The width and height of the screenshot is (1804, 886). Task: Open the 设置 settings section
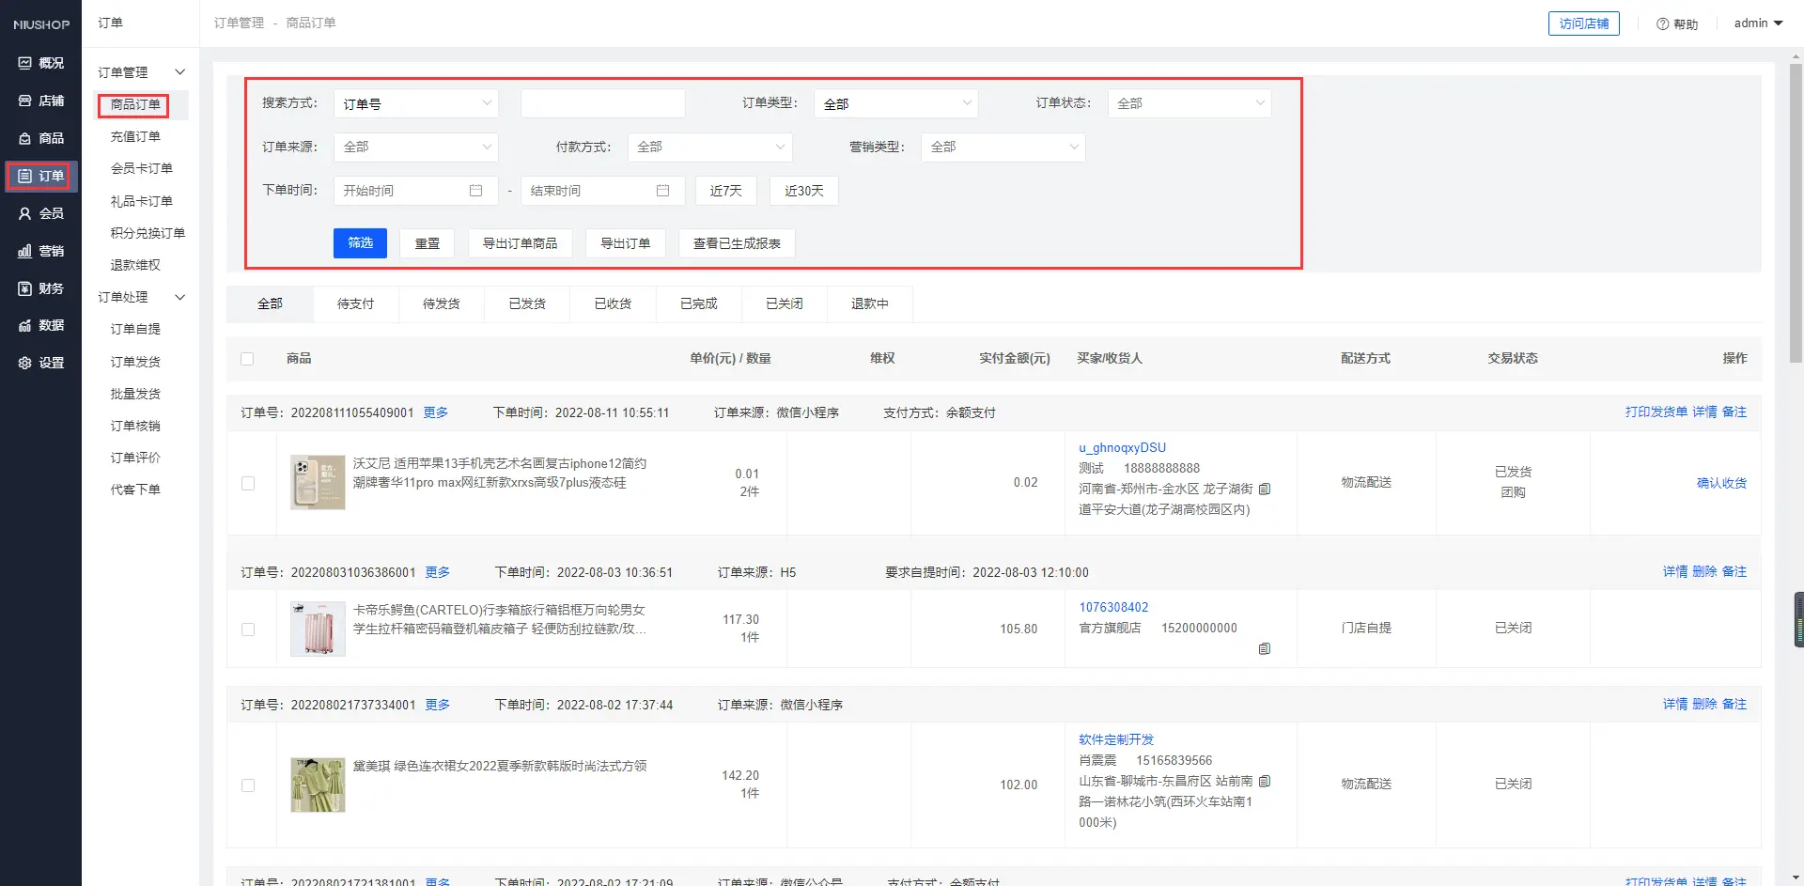coord(40,363)
